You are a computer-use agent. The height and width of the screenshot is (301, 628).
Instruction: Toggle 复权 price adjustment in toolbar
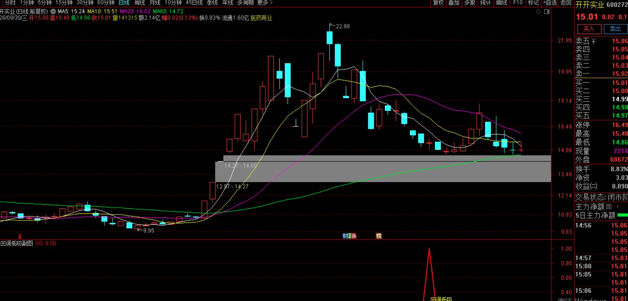click(438, 3)
